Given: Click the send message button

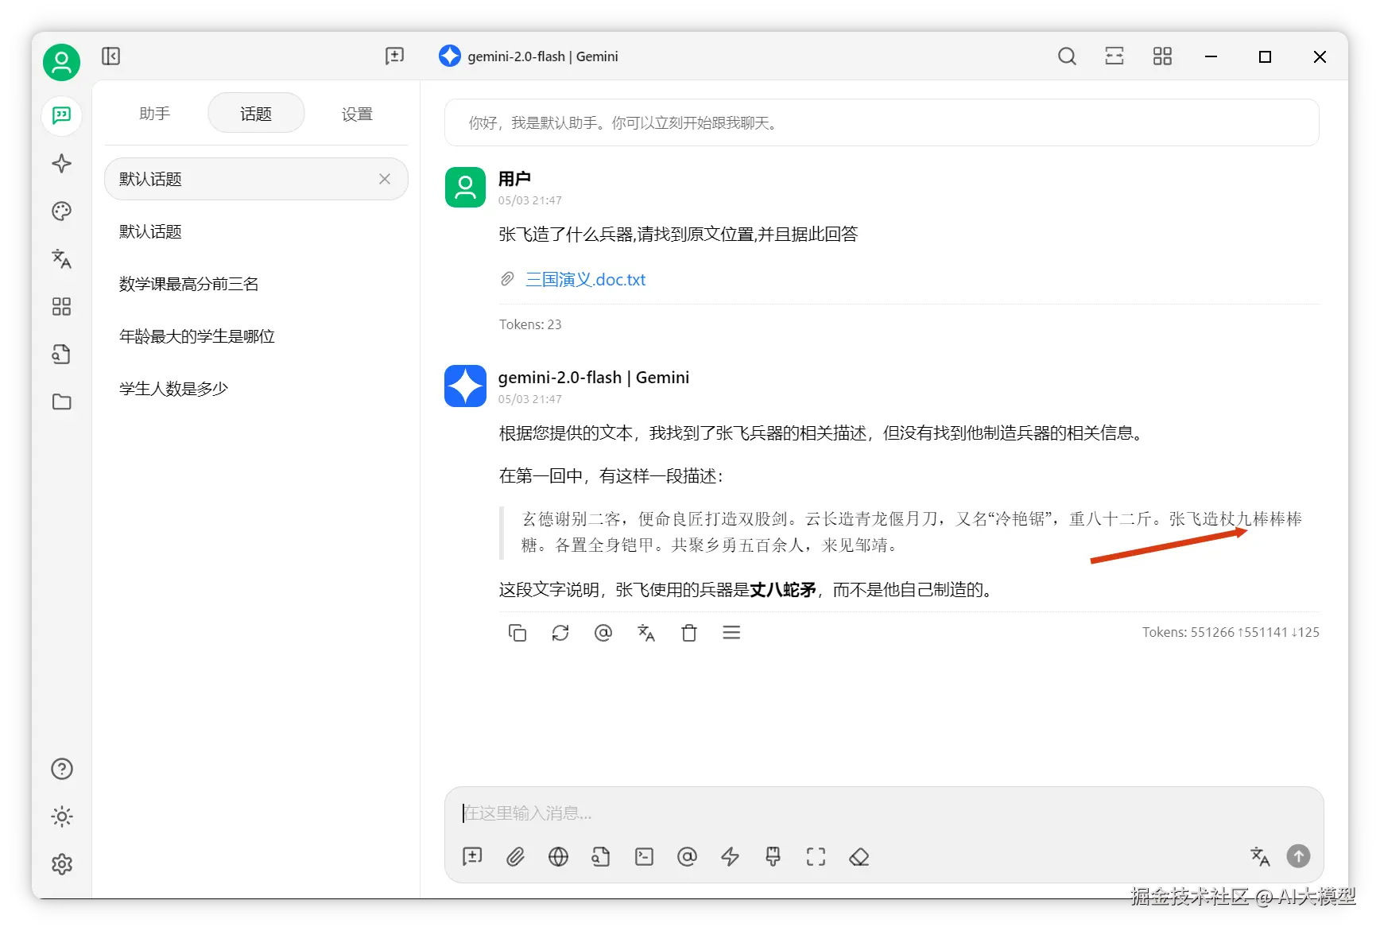Looking at the screenshot, I should tap(1298, 855).
